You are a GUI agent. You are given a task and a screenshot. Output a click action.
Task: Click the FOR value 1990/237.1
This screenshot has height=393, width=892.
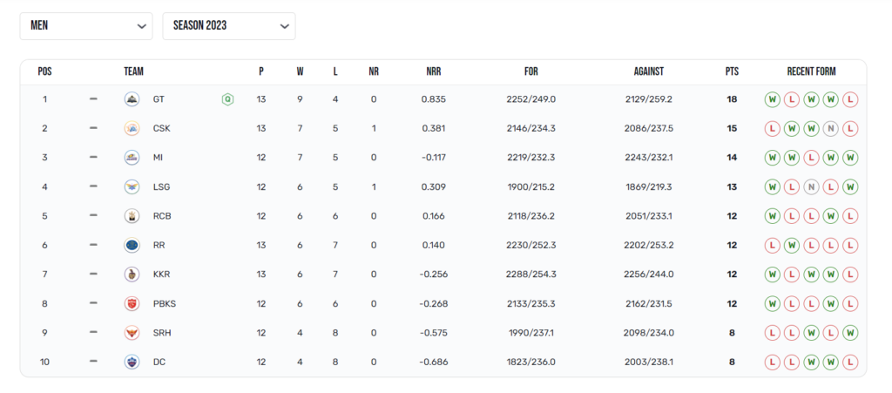pyautogui.click(x=530, y=333)
